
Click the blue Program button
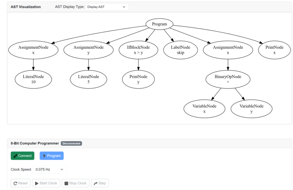click(52, 156)
